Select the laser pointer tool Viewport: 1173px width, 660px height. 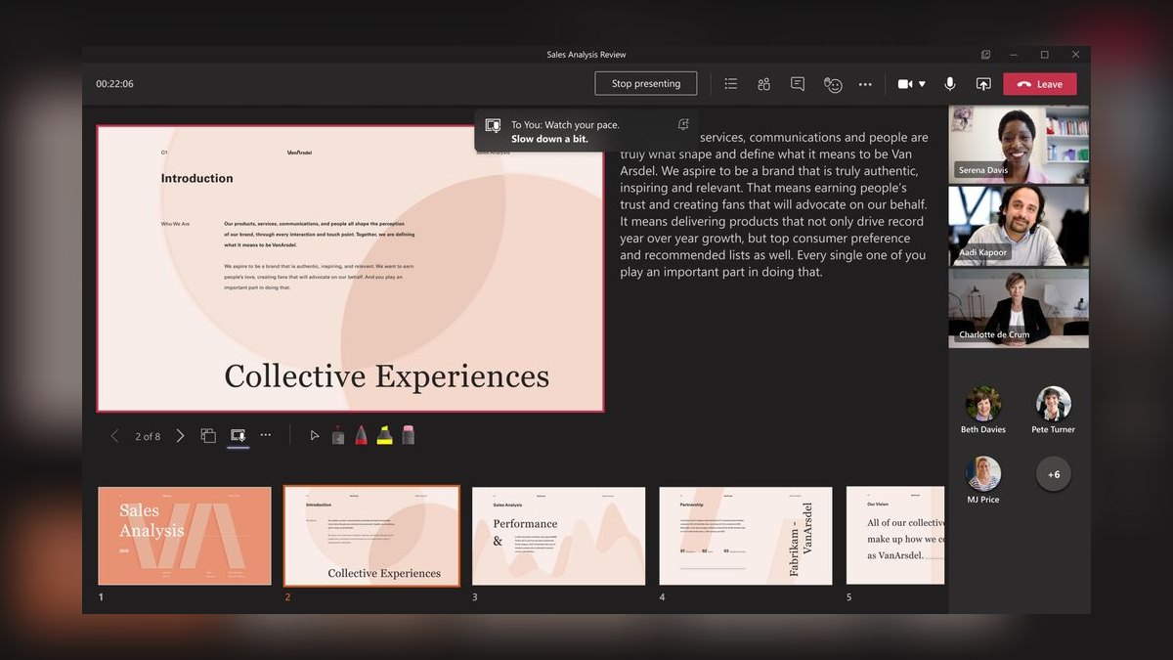(x=338, y=435)
